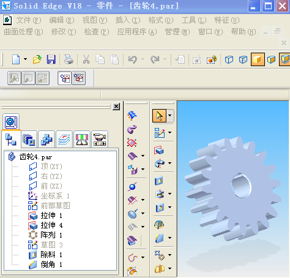Click the Protrusion extrude tool icon
Screen dimensions: 290x278
(159, 150)
